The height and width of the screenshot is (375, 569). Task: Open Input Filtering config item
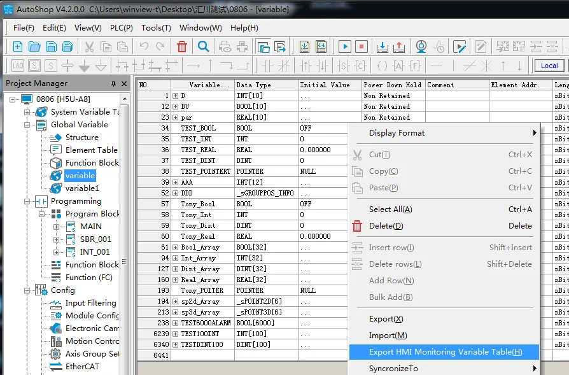point(91,303)
